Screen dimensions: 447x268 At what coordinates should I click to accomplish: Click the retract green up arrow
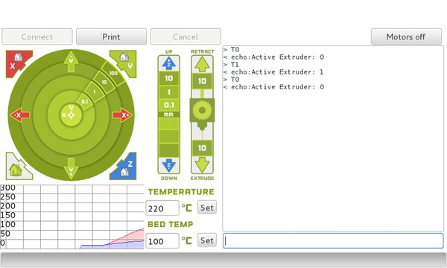(202, 64)
